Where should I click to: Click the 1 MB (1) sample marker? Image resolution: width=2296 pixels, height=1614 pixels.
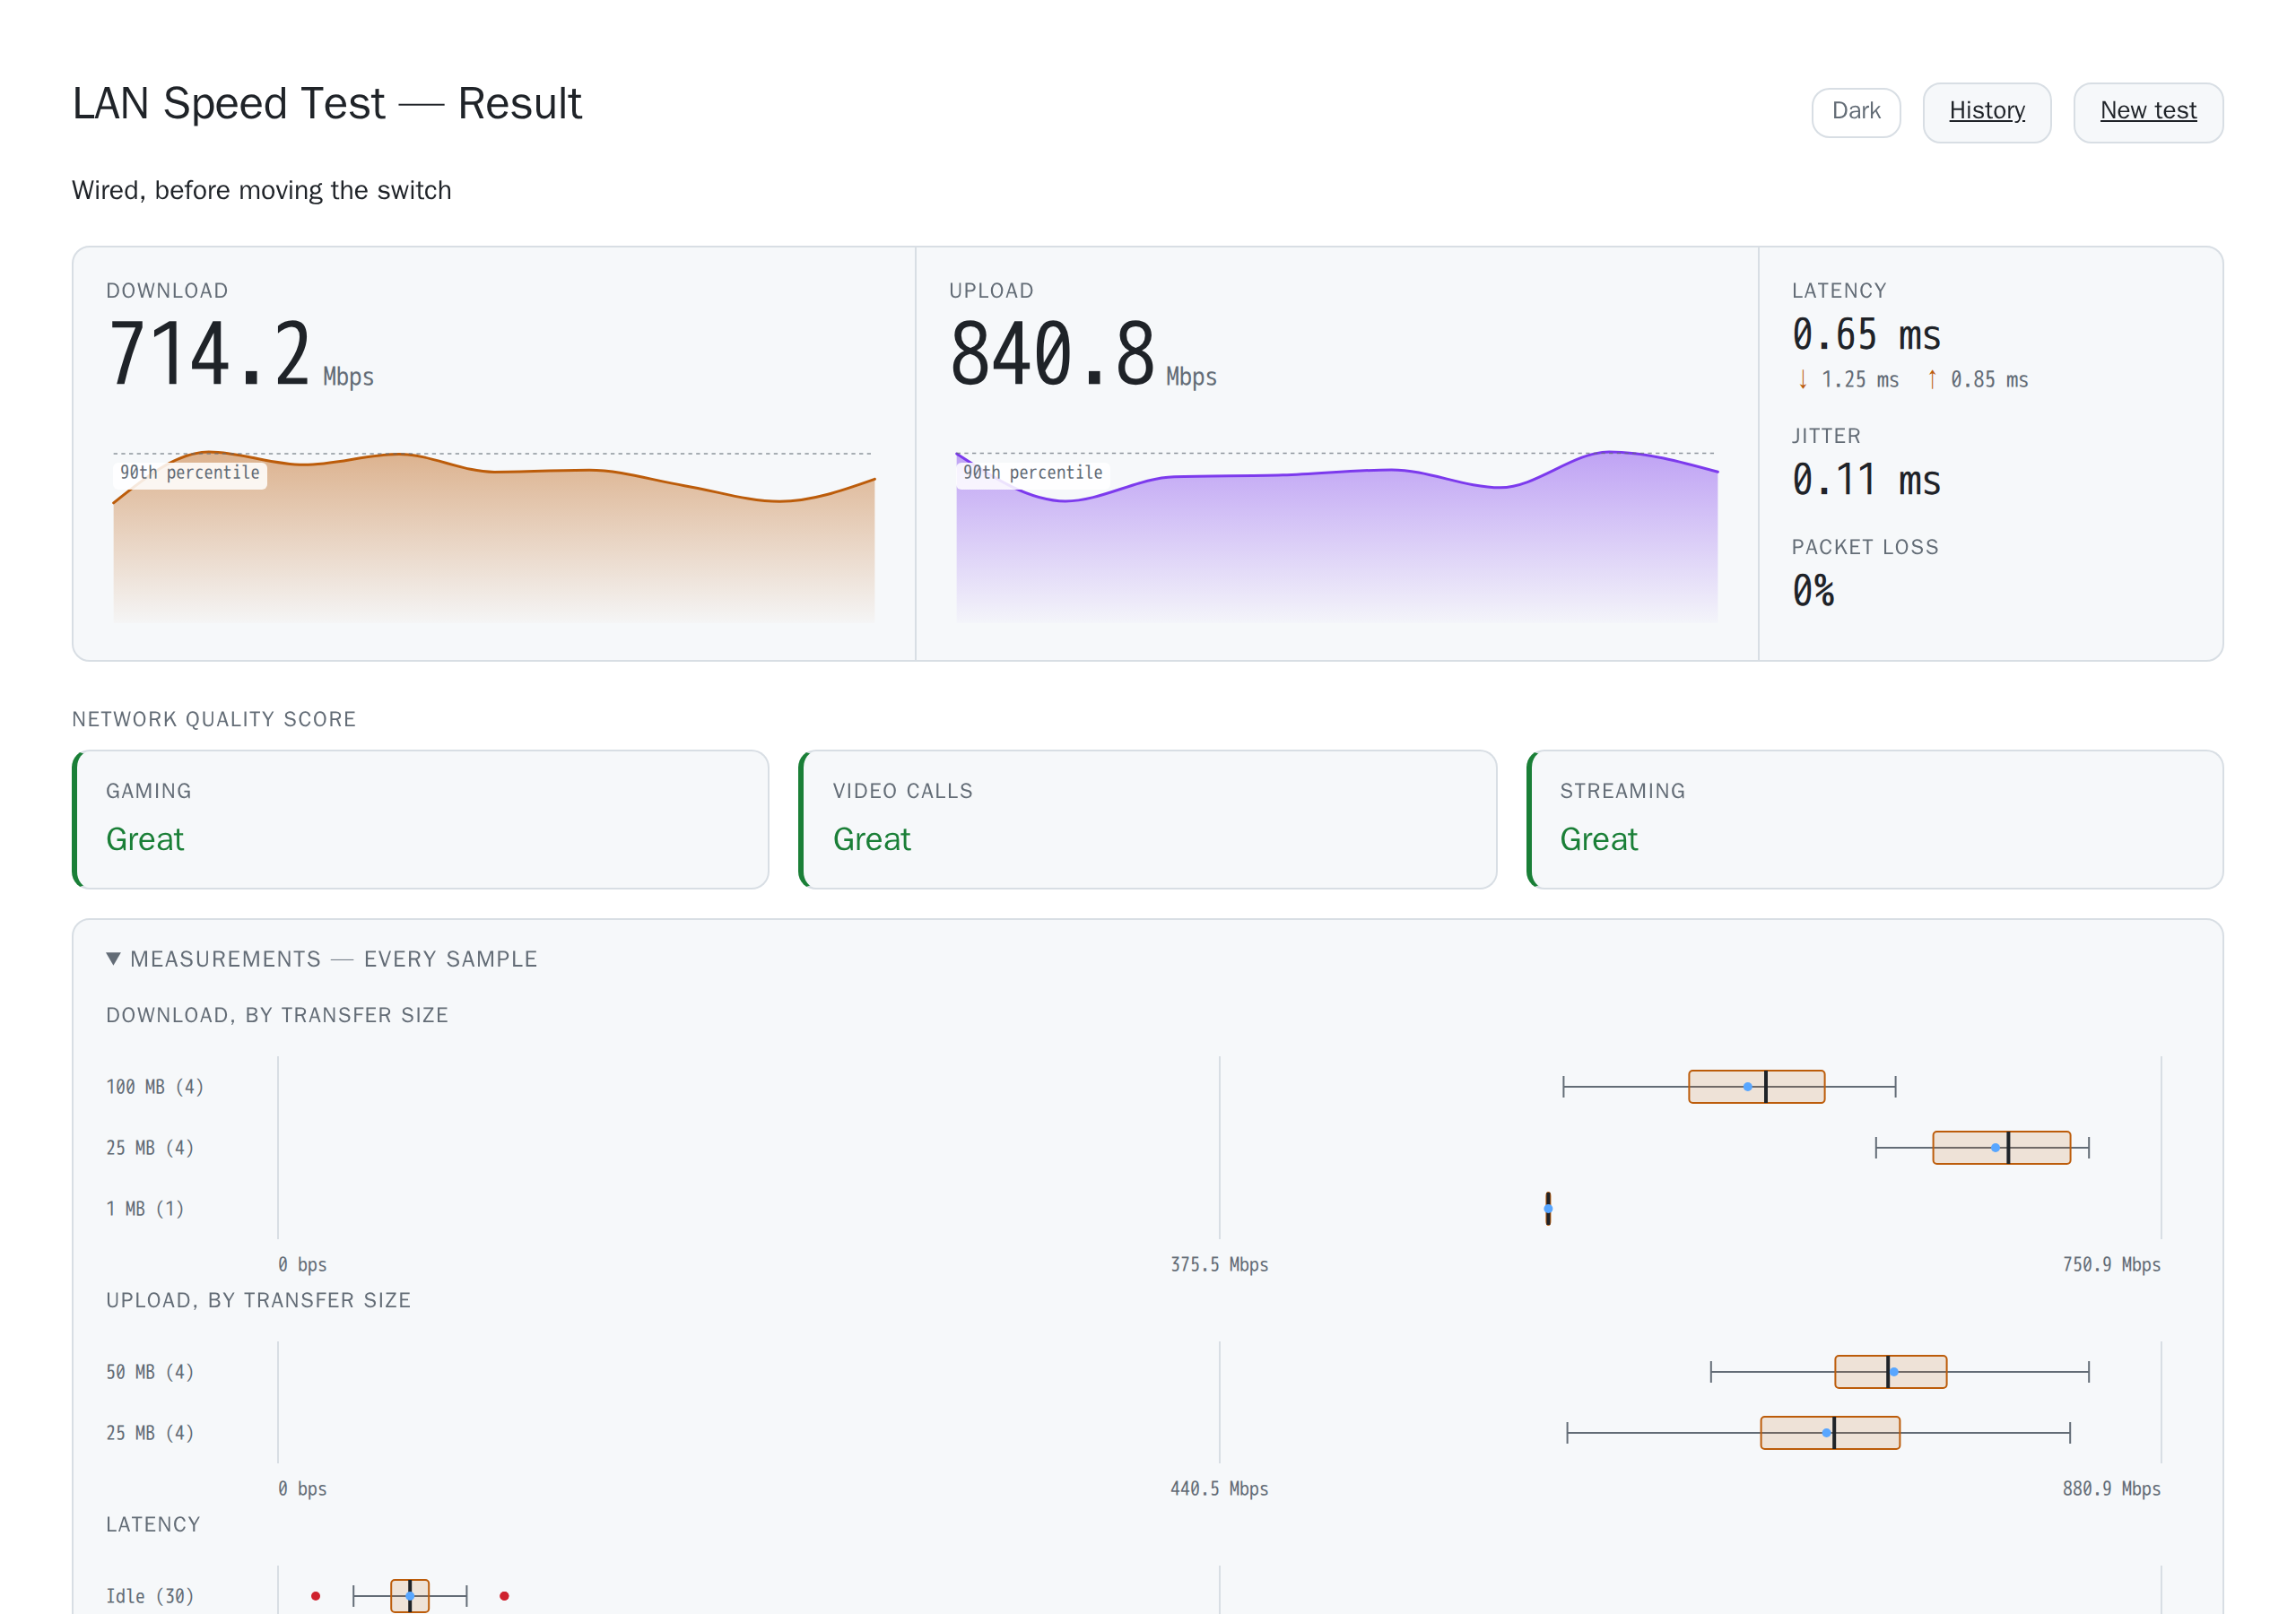click(1547, 1208)
